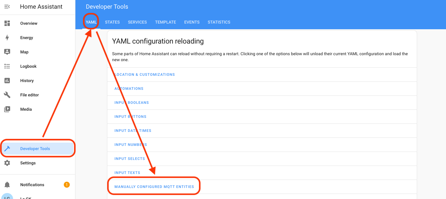Click the History chart icon
The width and height of the screenshot is (446, 199).
[x=7, y=81]
